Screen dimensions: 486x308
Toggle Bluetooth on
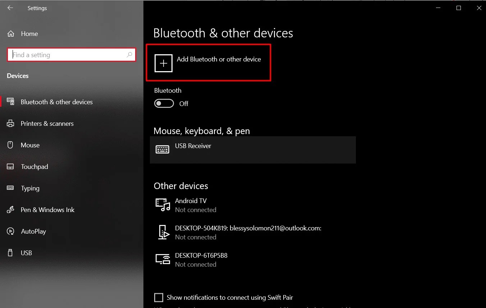tap(164, 103)
